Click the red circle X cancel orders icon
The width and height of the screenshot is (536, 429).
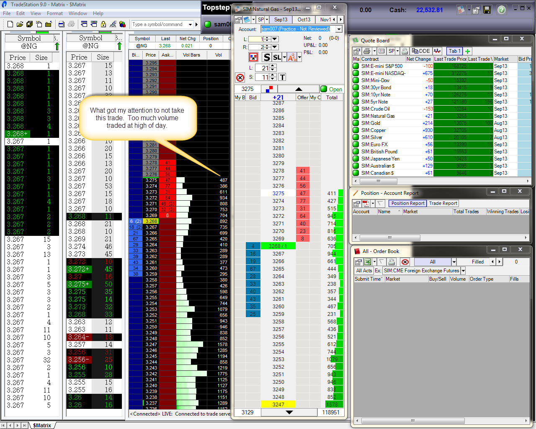240,78
